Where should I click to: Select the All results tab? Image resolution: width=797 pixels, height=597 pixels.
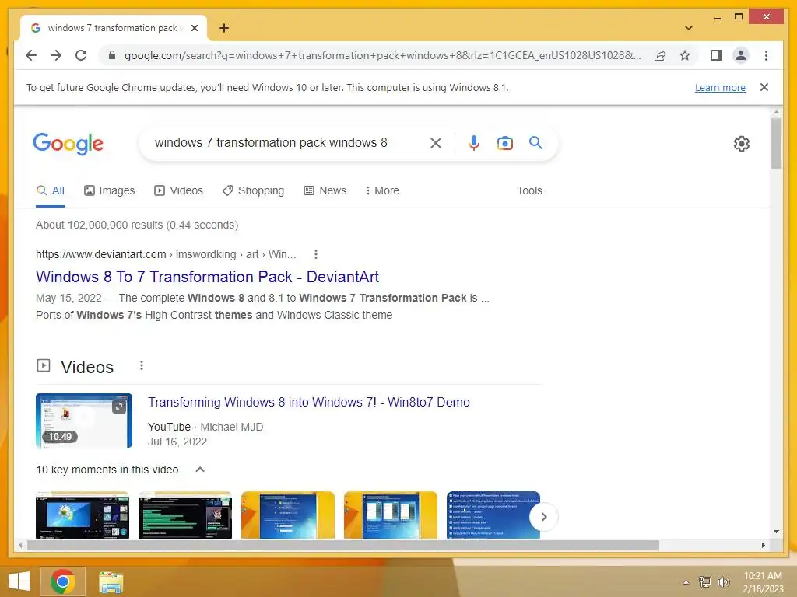[51, 191]
